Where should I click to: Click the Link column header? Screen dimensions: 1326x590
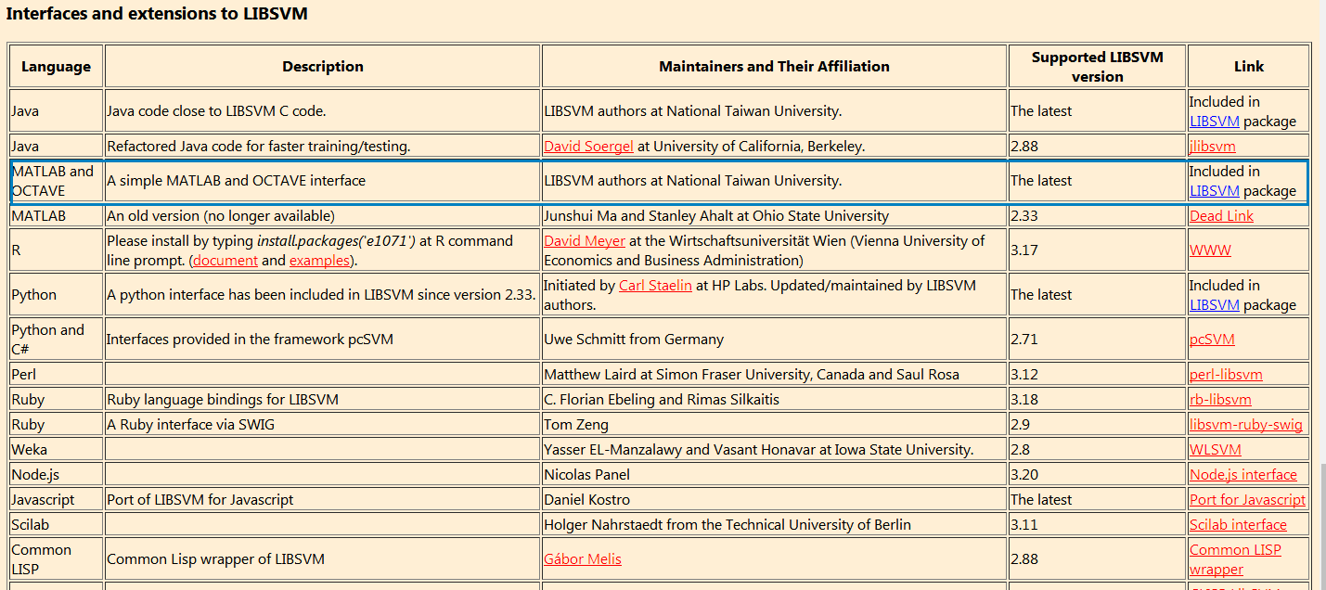pos(1249,66)
